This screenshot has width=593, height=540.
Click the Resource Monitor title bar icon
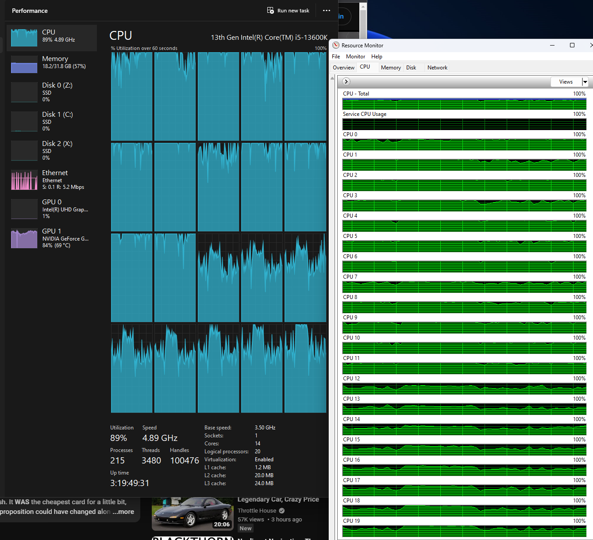coord(336,46)
